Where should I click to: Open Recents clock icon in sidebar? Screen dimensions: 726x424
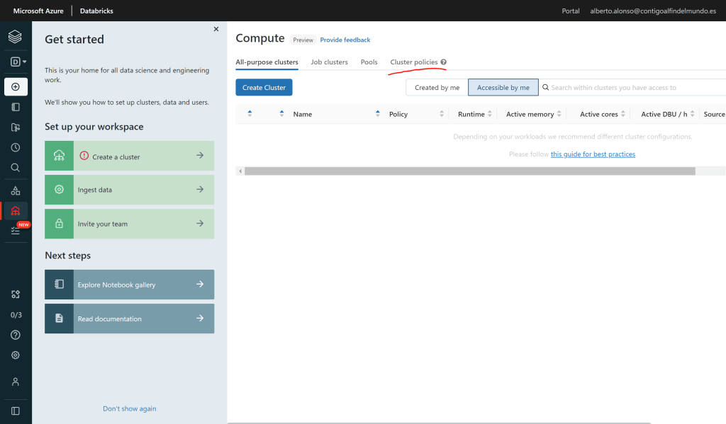pos(16,148)
